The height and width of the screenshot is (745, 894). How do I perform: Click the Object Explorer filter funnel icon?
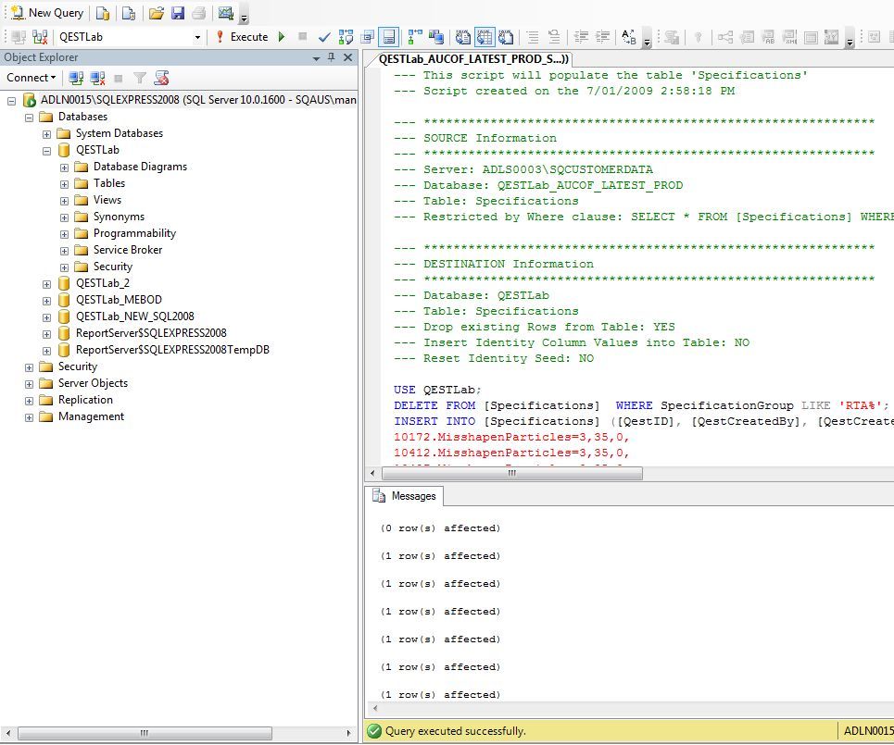pyautogui.click(x=140, y=78)
